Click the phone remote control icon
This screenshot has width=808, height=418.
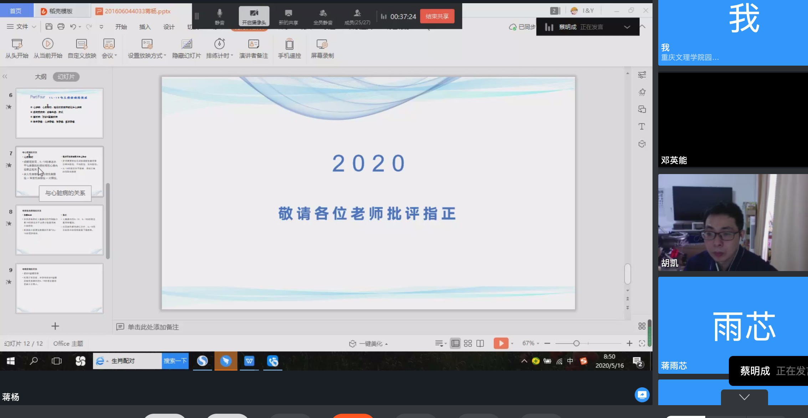click(289, 44)
